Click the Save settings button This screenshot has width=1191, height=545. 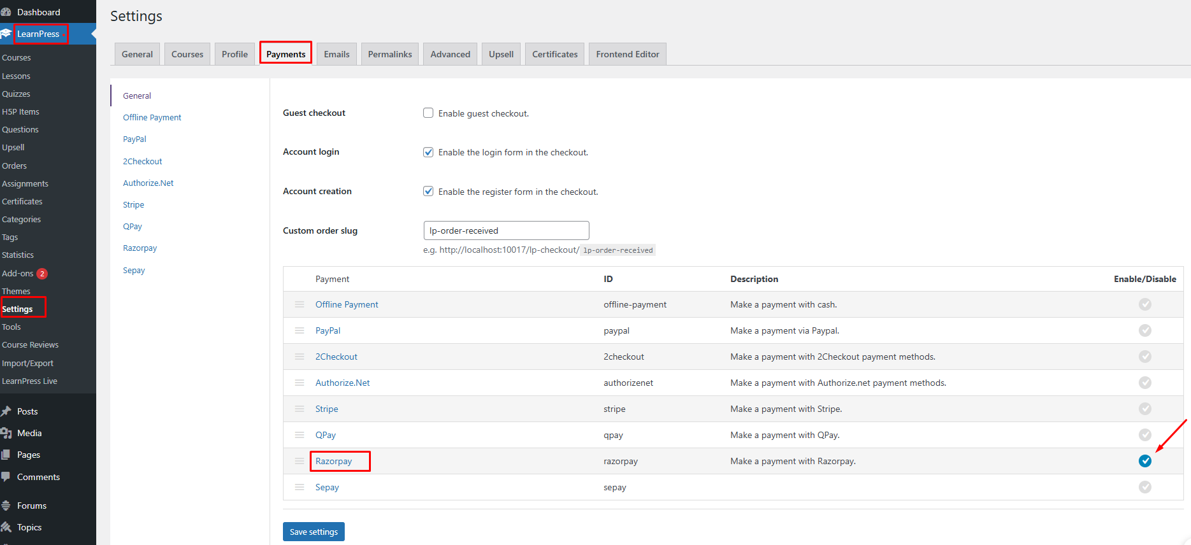pos(314,532)
